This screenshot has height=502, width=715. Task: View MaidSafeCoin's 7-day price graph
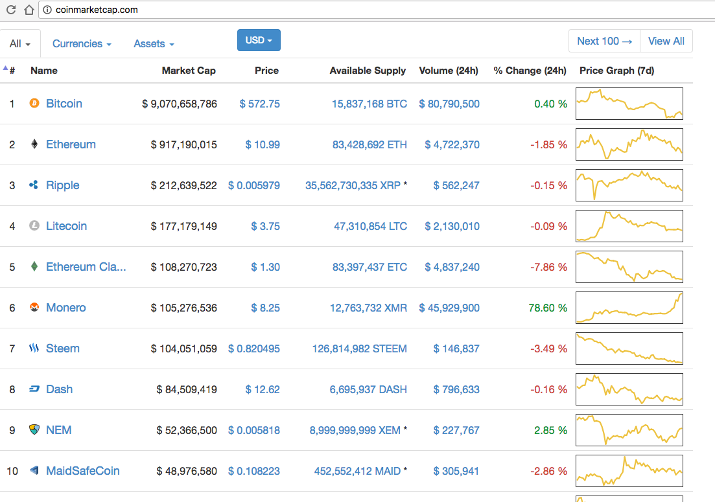(629, 470)
